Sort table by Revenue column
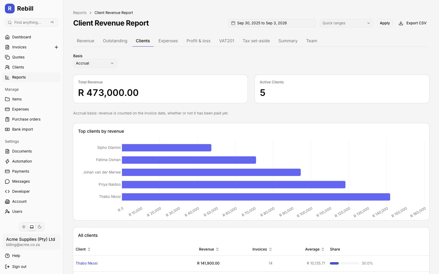Image resolution: width=439 pixels, height=274 pixels. tap(209, 249)
